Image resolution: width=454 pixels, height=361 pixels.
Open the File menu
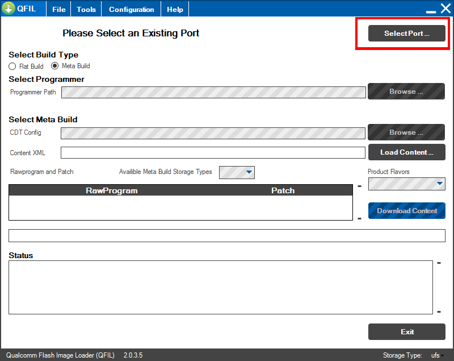pyautogui.click(x=59, y=9)
